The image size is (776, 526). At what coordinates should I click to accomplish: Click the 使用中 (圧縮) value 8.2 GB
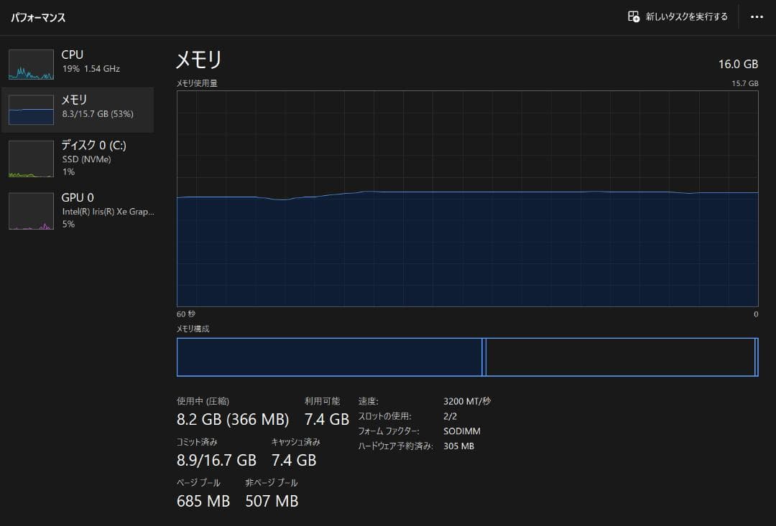232,419
